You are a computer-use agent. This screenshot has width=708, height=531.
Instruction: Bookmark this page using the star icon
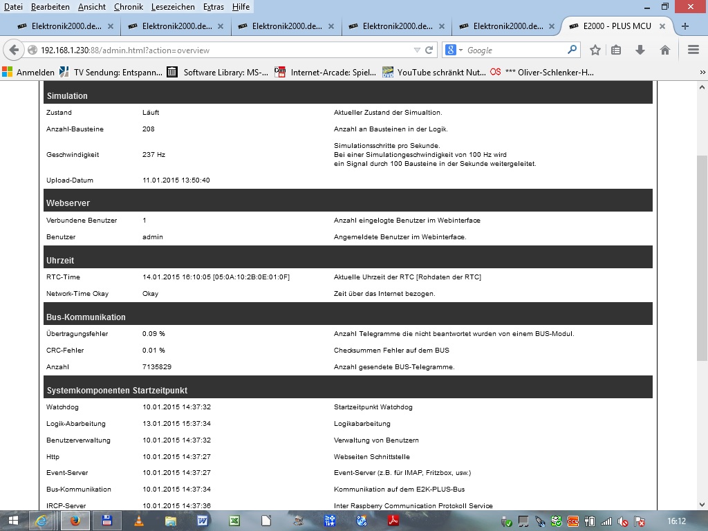pyautogui.click(x=595, y=50)
